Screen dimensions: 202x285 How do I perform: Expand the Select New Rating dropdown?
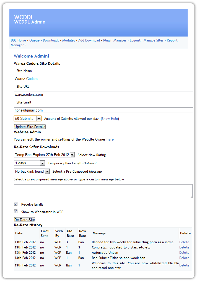pyautogui.click(x=44, y=155)
